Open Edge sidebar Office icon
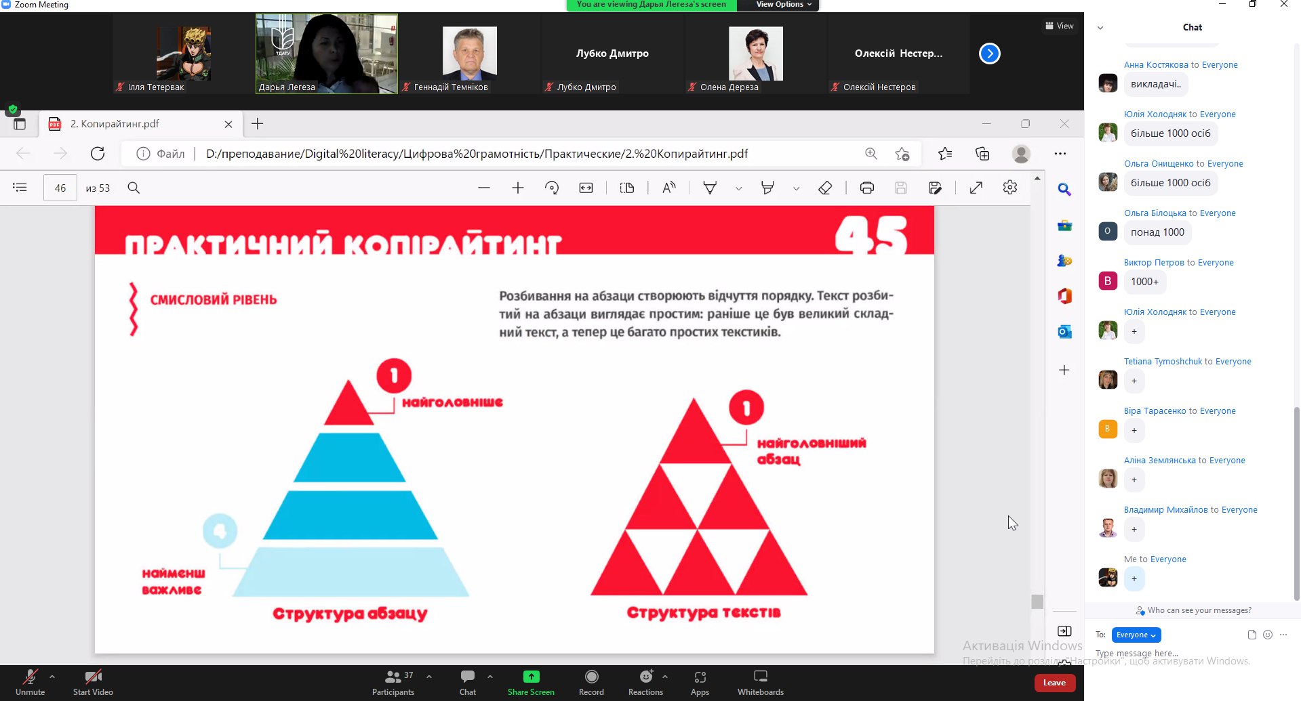Image resolution: width=1301 pixels, height=701 pixels. pyautogui.click(x=1064, y=296)
